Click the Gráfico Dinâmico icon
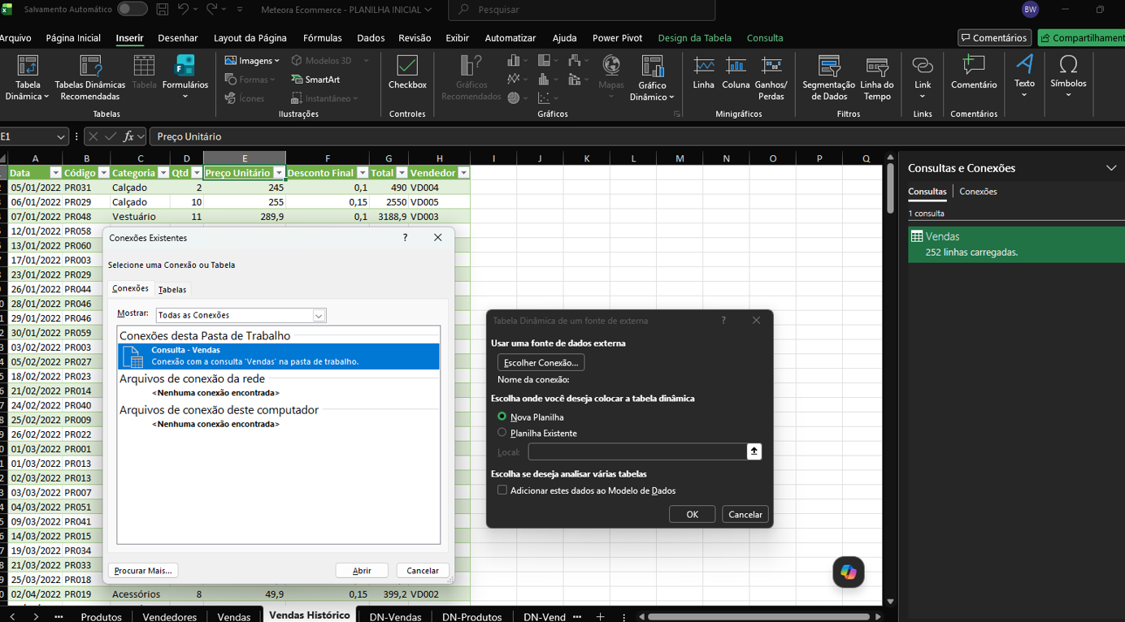 click(652, 78)
